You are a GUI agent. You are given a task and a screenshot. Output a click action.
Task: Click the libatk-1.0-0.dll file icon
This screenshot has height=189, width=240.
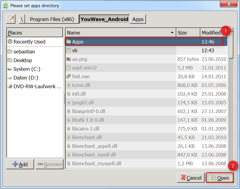tap(69, 120)
